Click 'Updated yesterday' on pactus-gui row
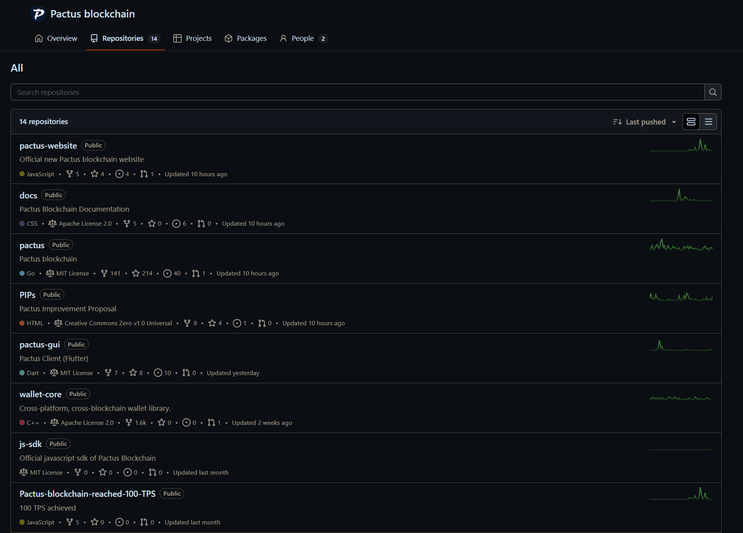The height and width of the screenshot is (533, 743). pos(233,373)
